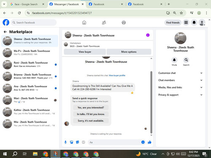
Task: Expand Media, files and links section
Action: (x=181, y=87)
